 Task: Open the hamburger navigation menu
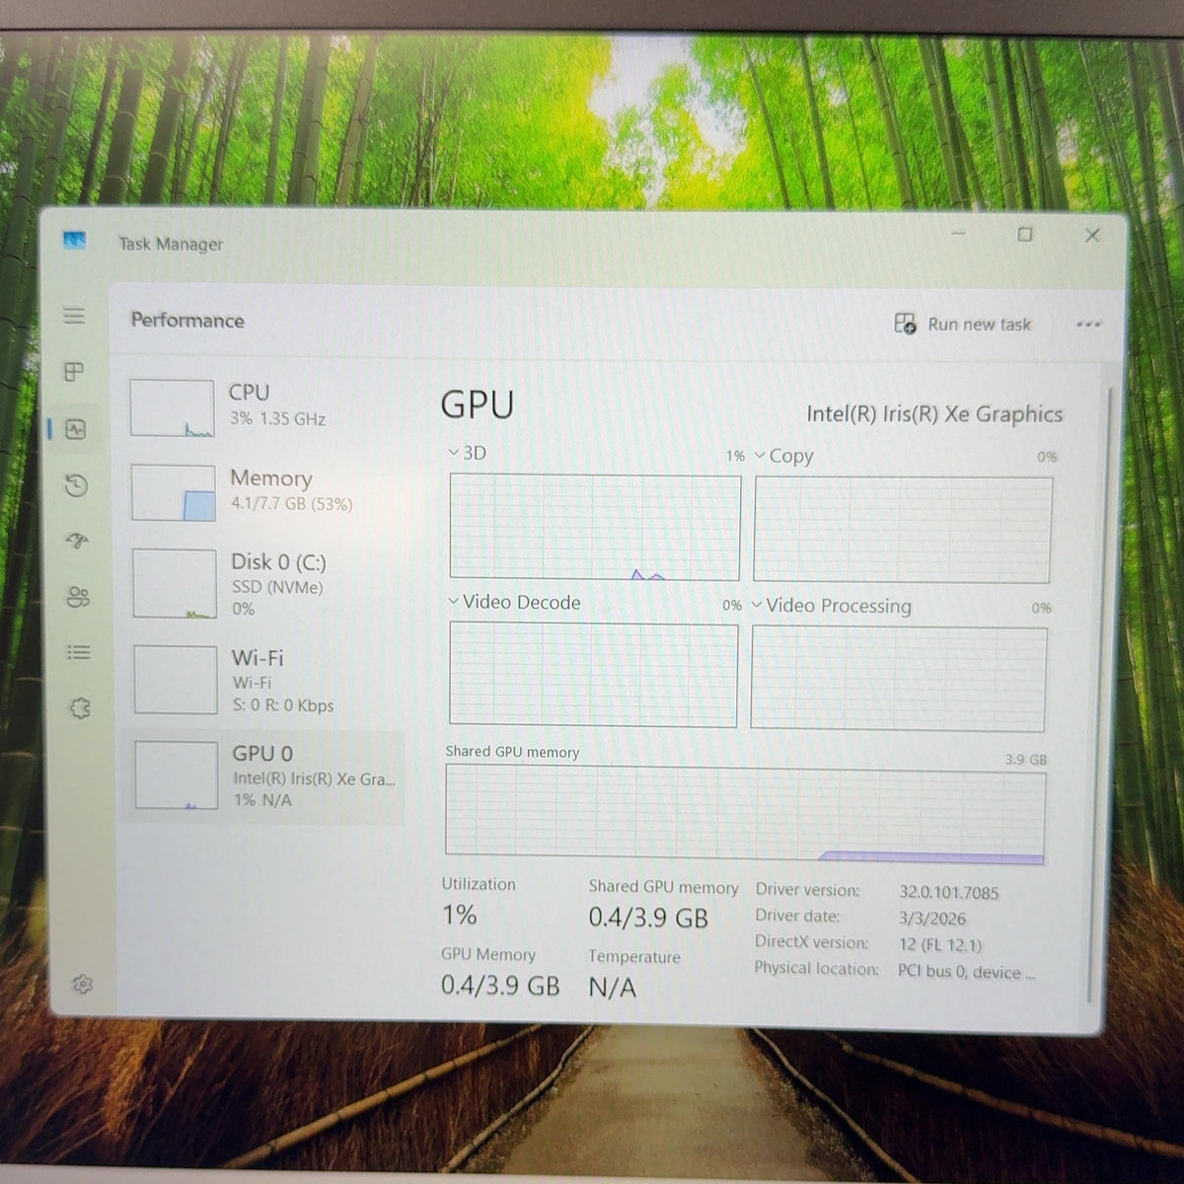74,316
